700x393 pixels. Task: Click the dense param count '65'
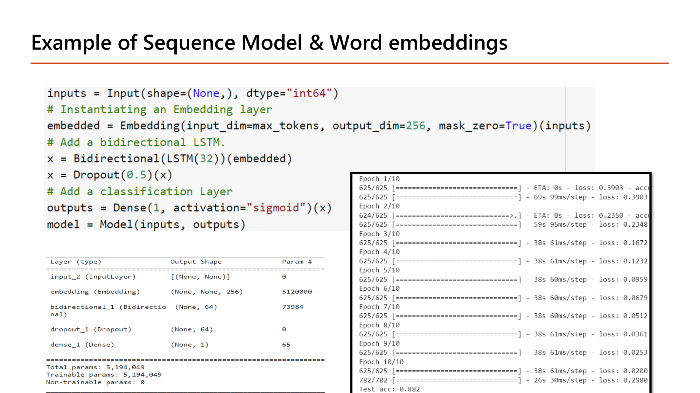click(x=286, y=344)
